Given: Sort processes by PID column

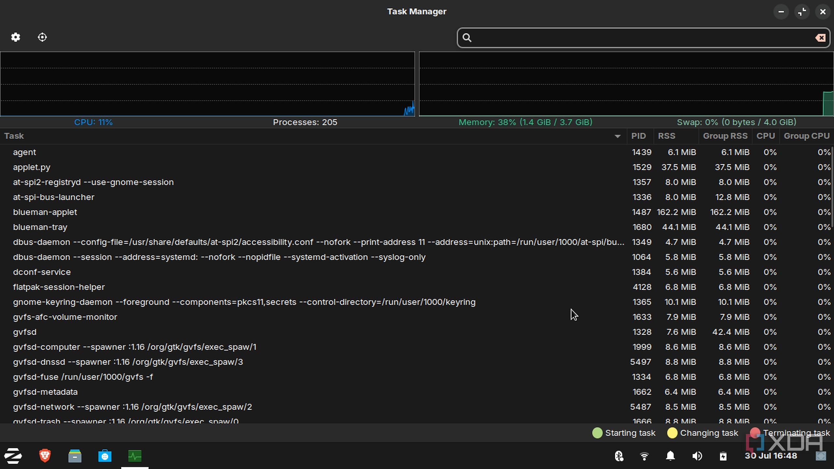Looking at the screenshot, I should [x=640, y=136].
